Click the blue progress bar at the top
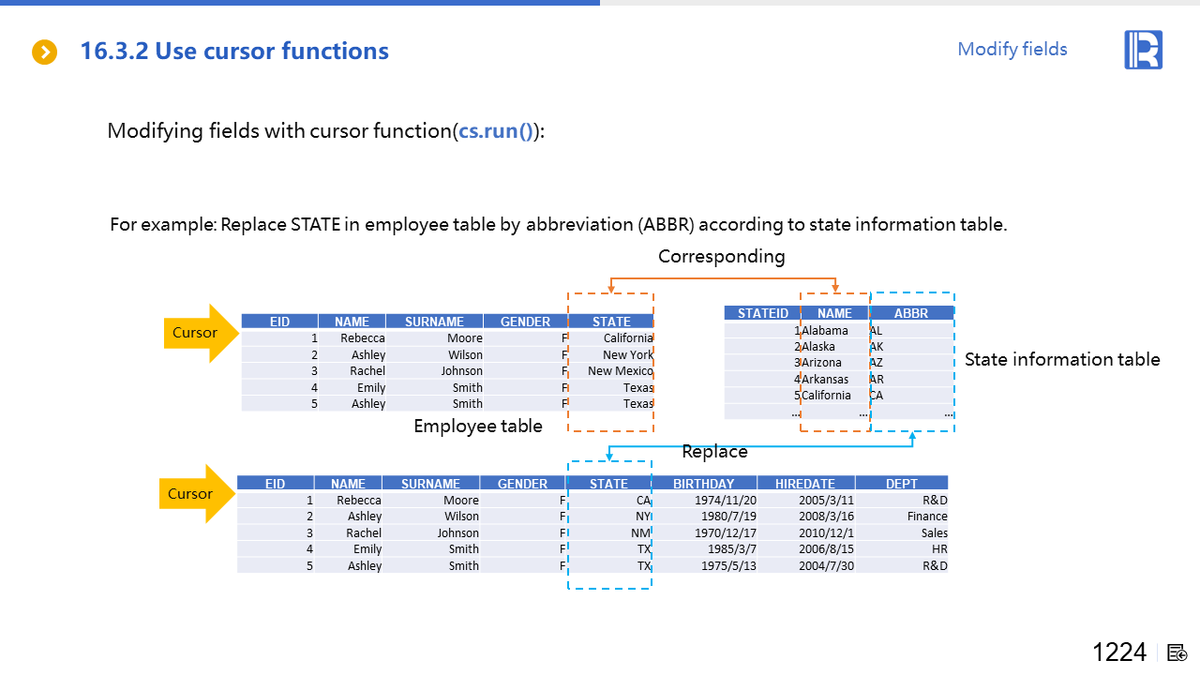 click(300, 3)
